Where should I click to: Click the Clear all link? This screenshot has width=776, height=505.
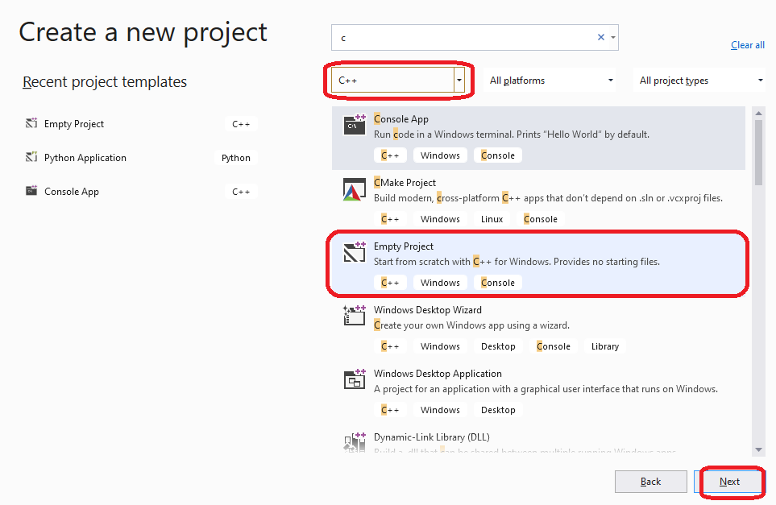[x=748, y=45]
